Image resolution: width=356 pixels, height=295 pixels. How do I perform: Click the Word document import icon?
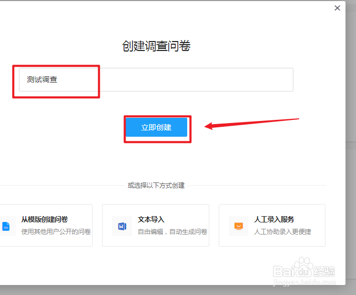tap(122, 226)
